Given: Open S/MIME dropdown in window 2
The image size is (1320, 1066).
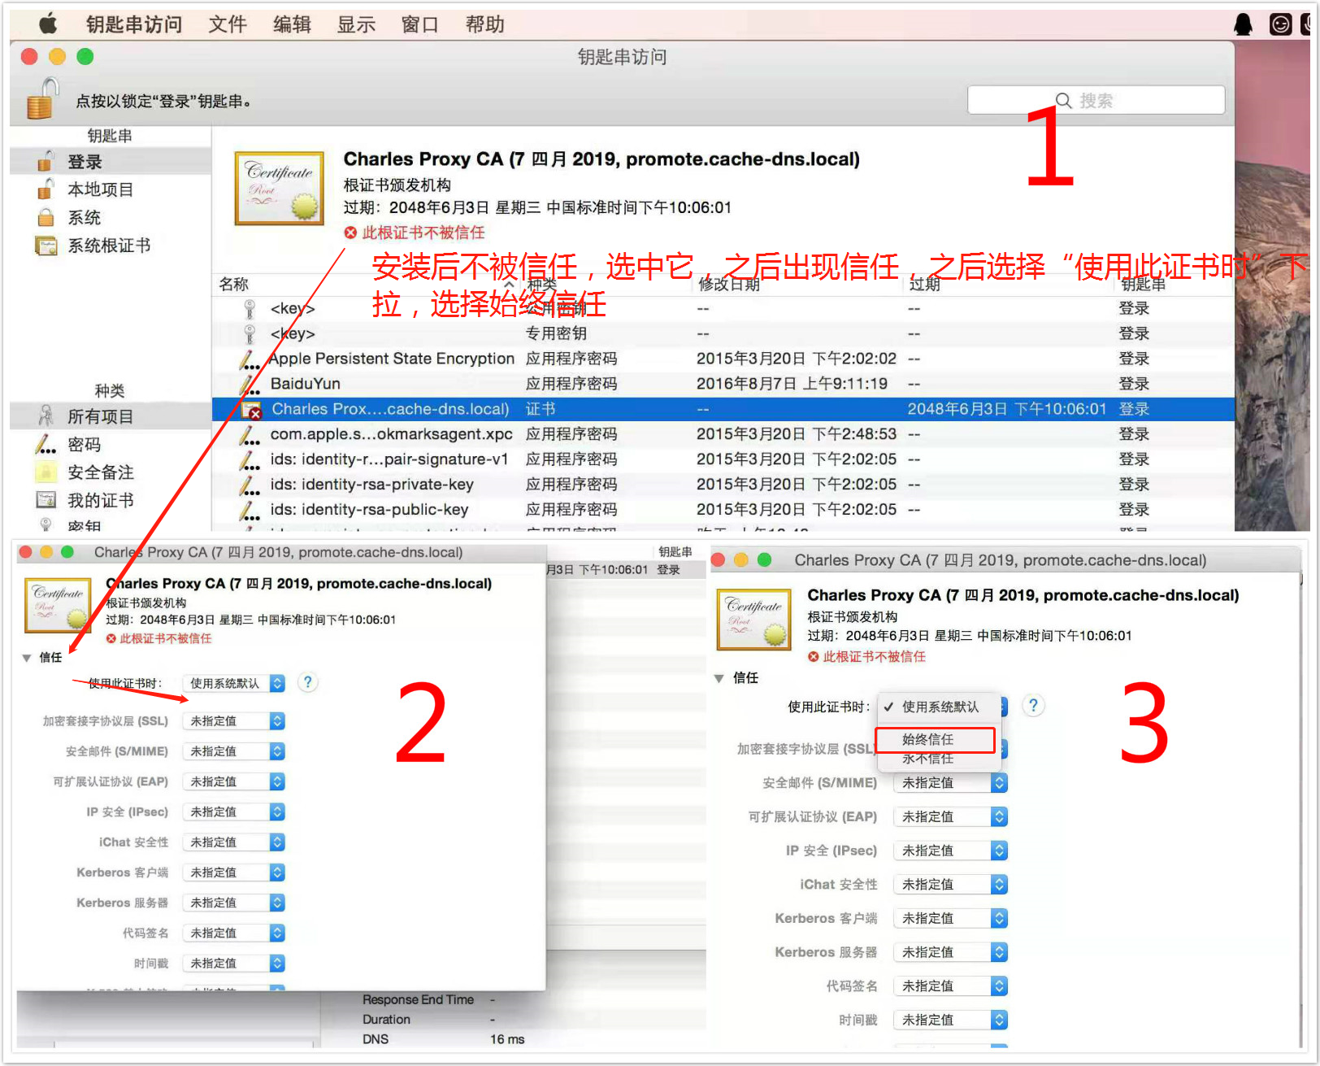Looking at the screenshot, I should pyautogui.click(x=234, y=751).
